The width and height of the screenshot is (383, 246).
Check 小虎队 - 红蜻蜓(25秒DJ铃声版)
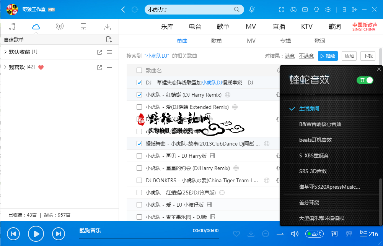click(139, 193)
